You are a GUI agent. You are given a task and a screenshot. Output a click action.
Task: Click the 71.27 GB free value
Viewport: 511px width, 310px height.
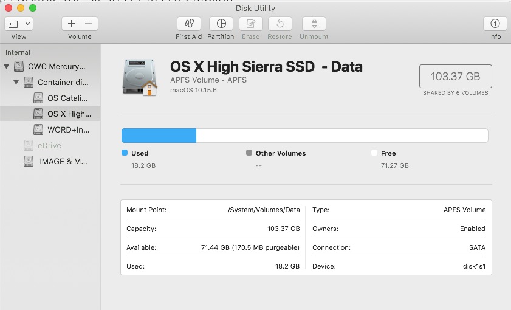[x=395, y=165]
